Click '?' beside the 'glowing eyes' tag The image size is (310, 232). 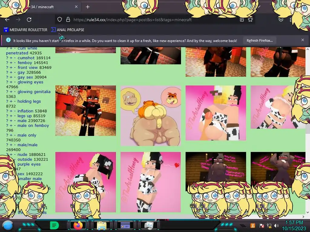point(7,82)
